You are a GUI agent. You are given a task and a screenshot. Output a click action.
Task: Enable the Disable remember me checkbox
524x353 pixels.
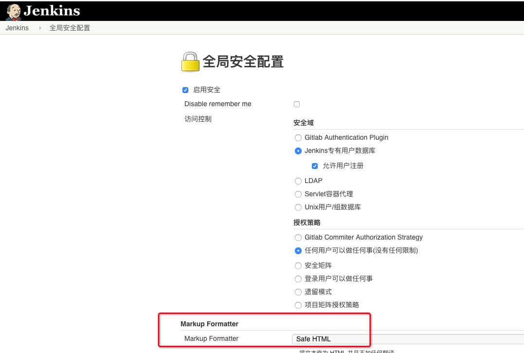point(297,104)
